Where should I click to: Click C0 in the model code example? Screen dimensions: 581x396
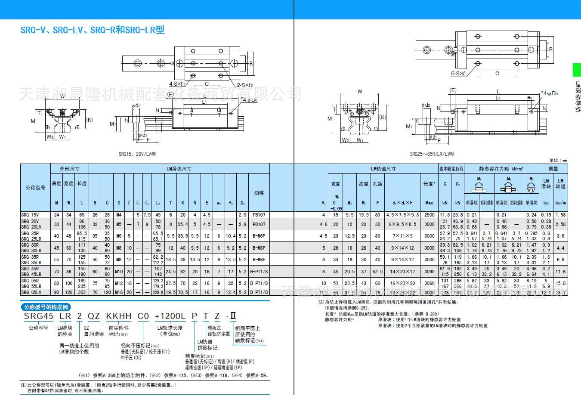click(x=142, y=316)
